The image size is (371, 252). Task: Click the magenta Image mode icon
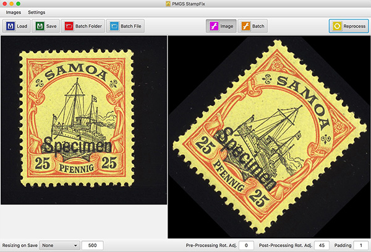[x=214, y=26]
